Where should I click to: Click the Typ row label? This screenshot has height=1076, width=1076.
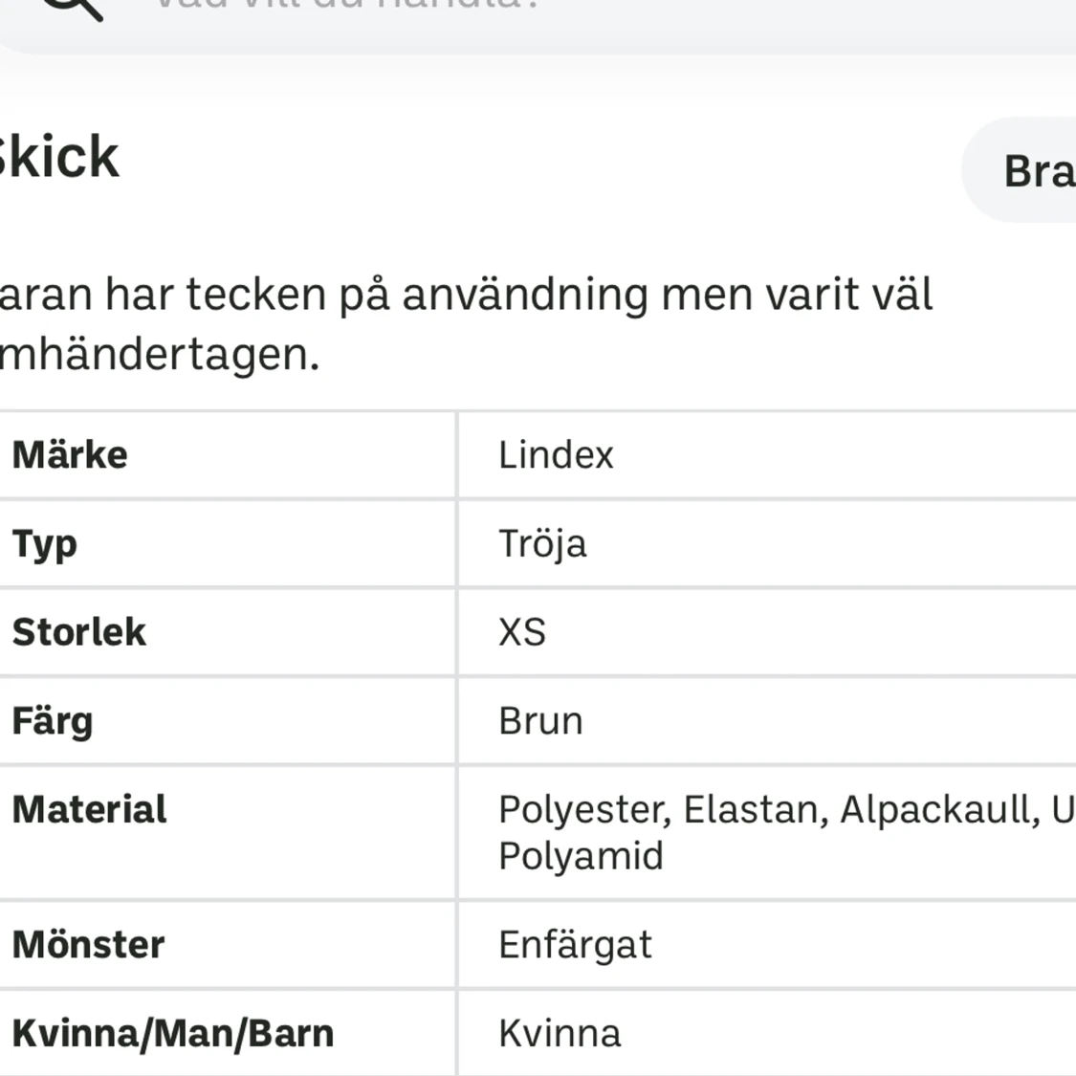(43, 543)
